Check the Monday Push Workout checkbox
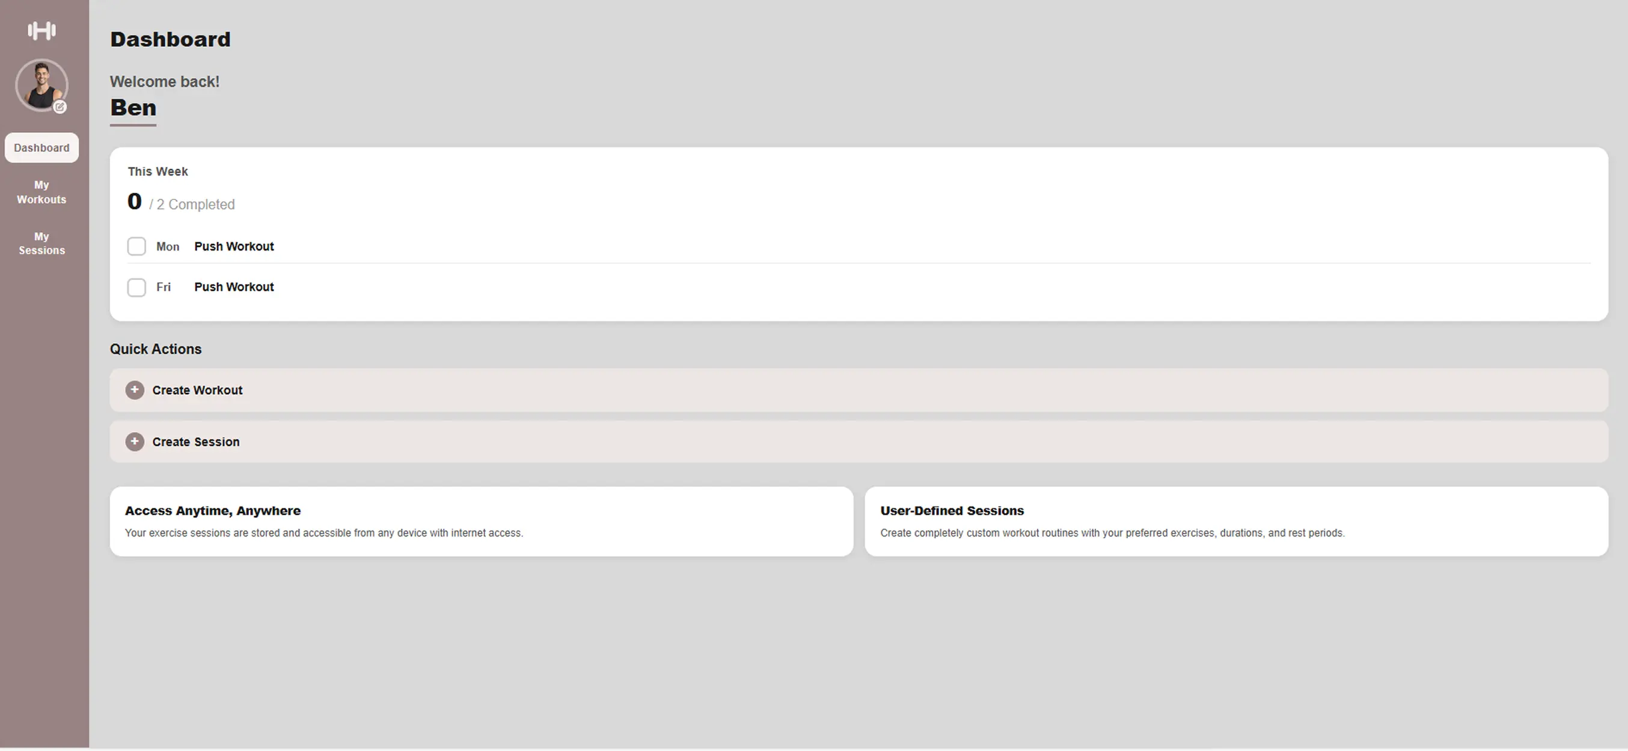This screenshot has height=751, width=1628. click(136, 246)
